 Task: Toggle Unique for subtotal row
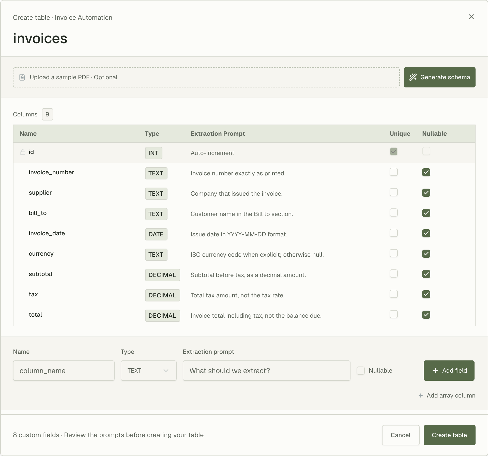pos(394,274)
